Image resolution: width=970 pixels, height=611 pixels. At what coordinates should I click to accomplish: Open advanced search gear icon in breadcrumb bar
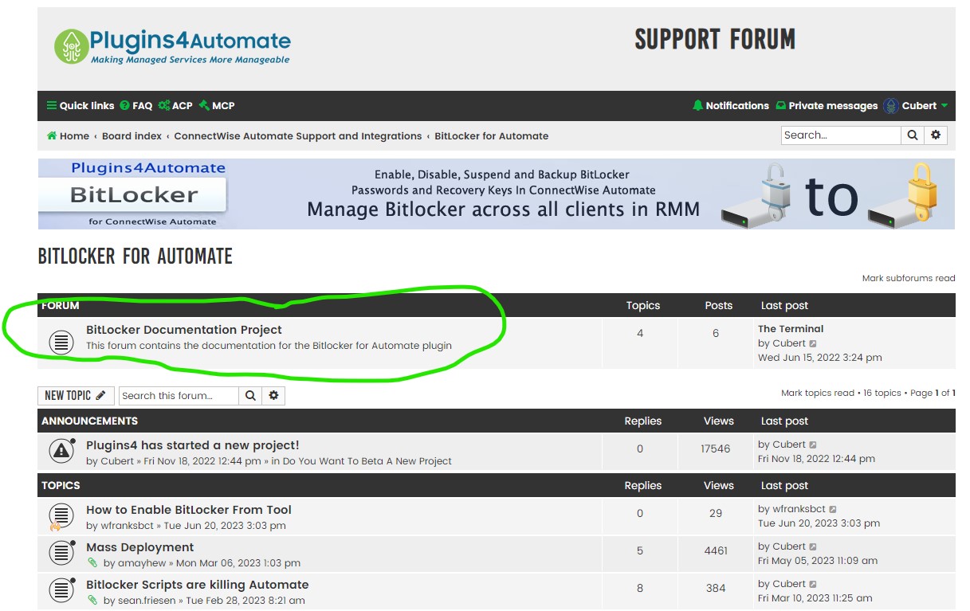coord(936,135)
